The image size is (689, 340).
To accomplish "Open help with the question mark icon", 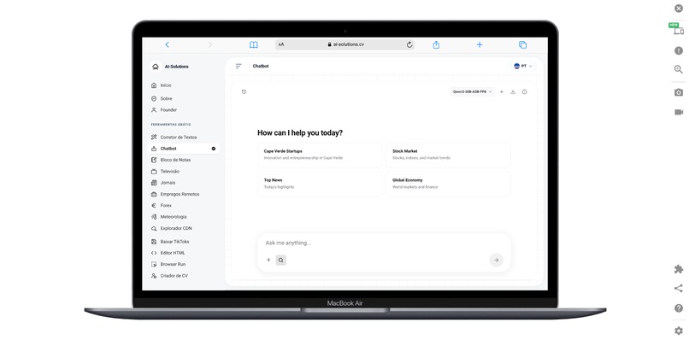I will (x=679, y=308).
